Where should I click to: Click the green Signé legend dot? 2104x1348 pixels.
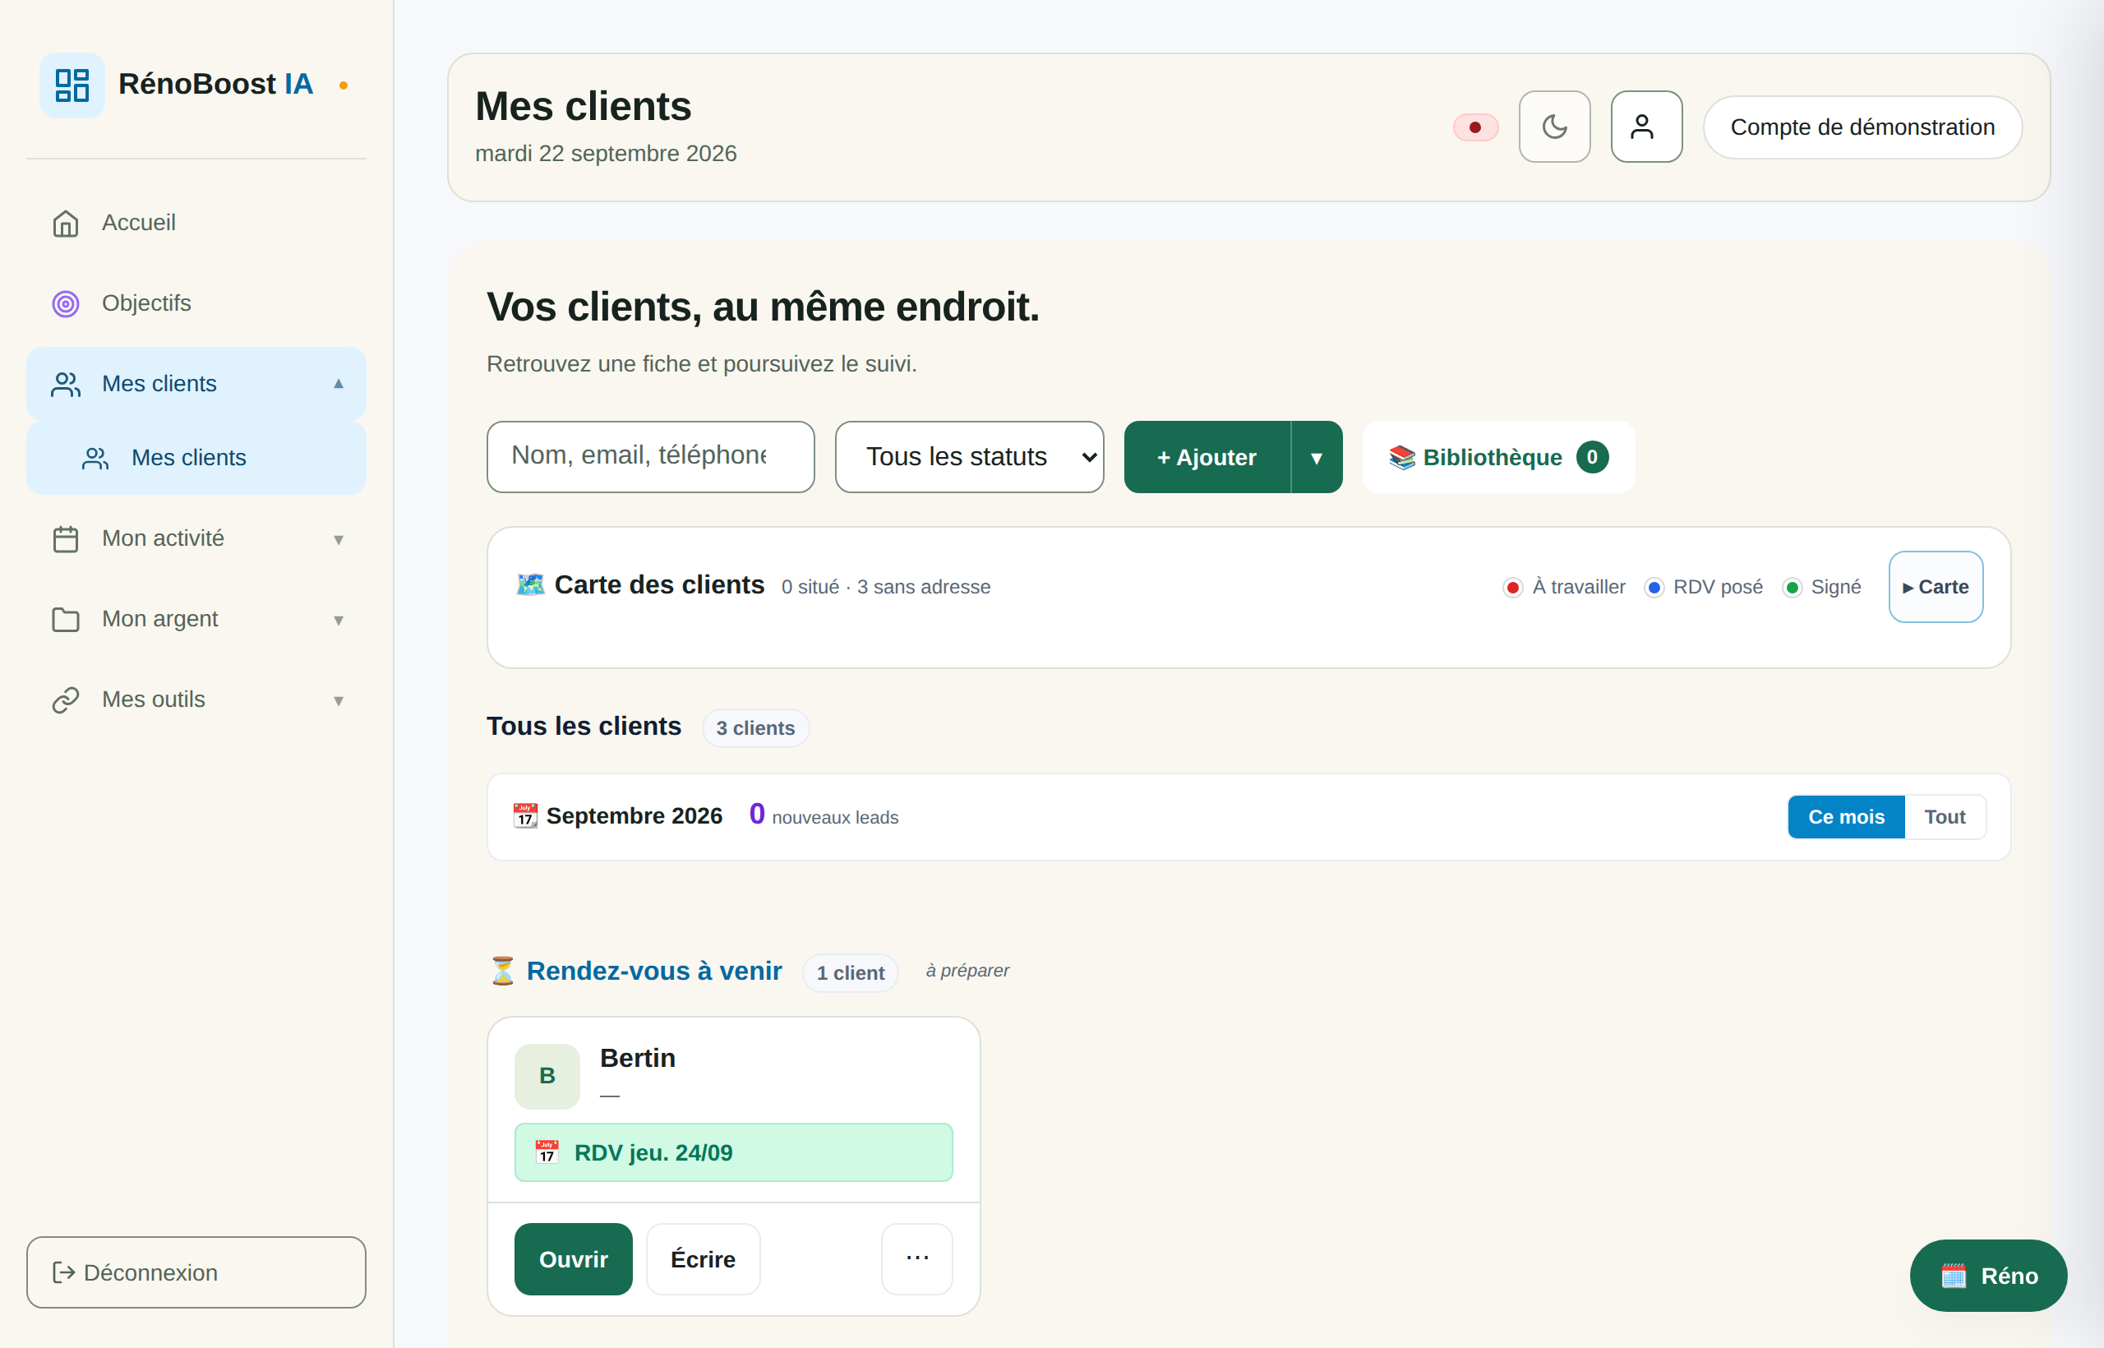coord(1792,588)
